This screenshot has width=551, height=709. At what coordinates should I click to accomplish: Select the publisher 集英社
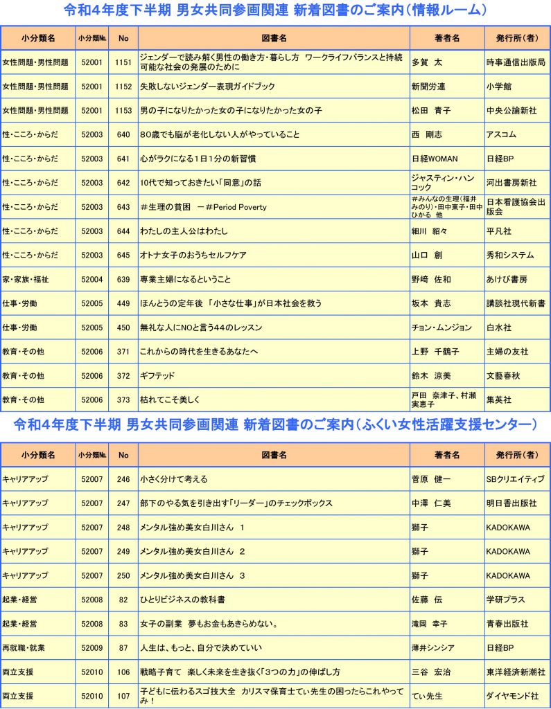499,400
